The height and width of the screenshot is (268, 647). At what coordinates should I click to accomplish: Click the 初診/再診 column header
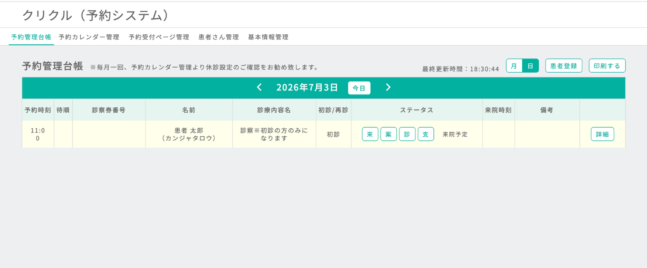334,110
